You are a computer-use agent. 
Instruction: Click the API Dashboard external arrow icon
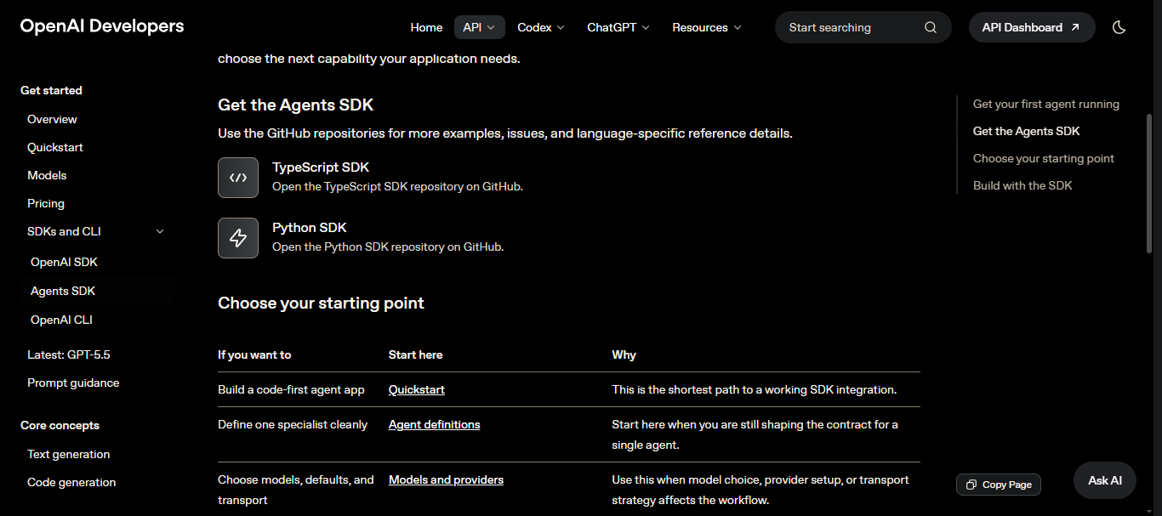coord(1075,27)
